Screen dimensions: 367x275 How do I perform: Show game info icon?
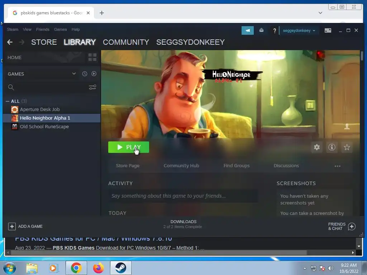coord(332,147)
